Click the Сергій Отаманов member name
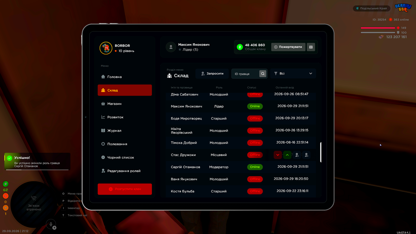The image size is (416, 234). point(186,167)
